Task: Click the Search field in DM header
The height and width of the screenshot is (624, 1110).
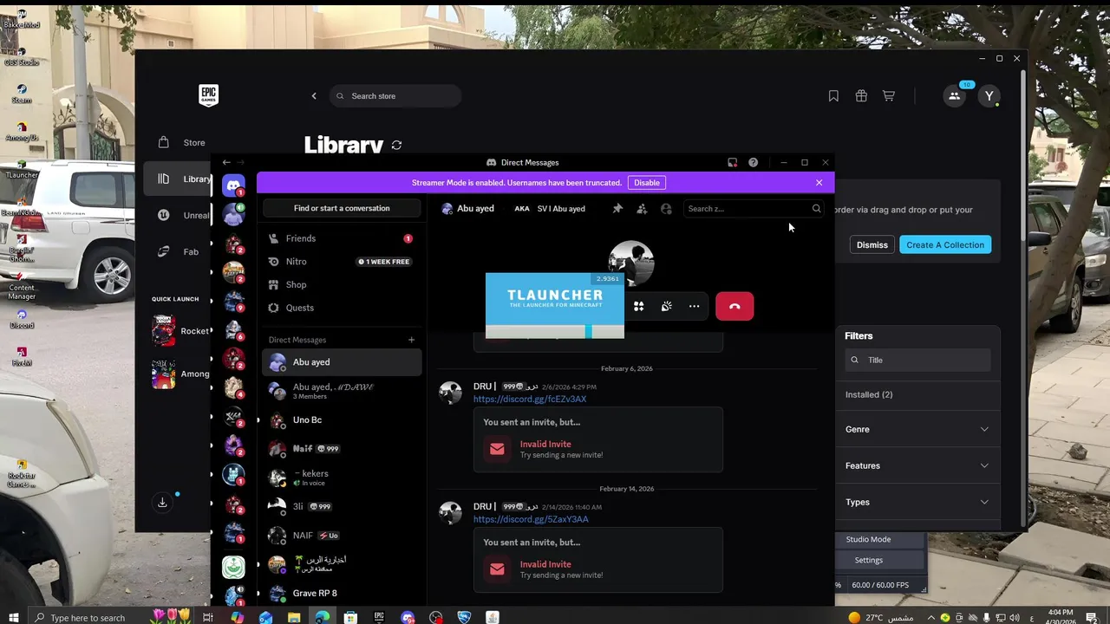Action: pos(753,209)
